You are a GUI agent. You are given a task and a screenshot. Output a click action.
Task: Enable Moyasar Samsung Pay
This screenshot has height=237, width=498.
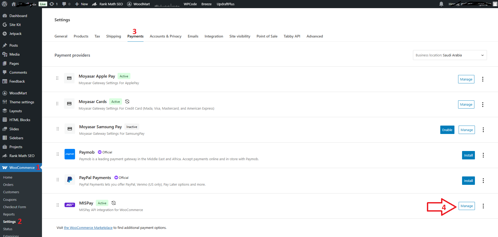pyautogui.click(x=447, y=130)
